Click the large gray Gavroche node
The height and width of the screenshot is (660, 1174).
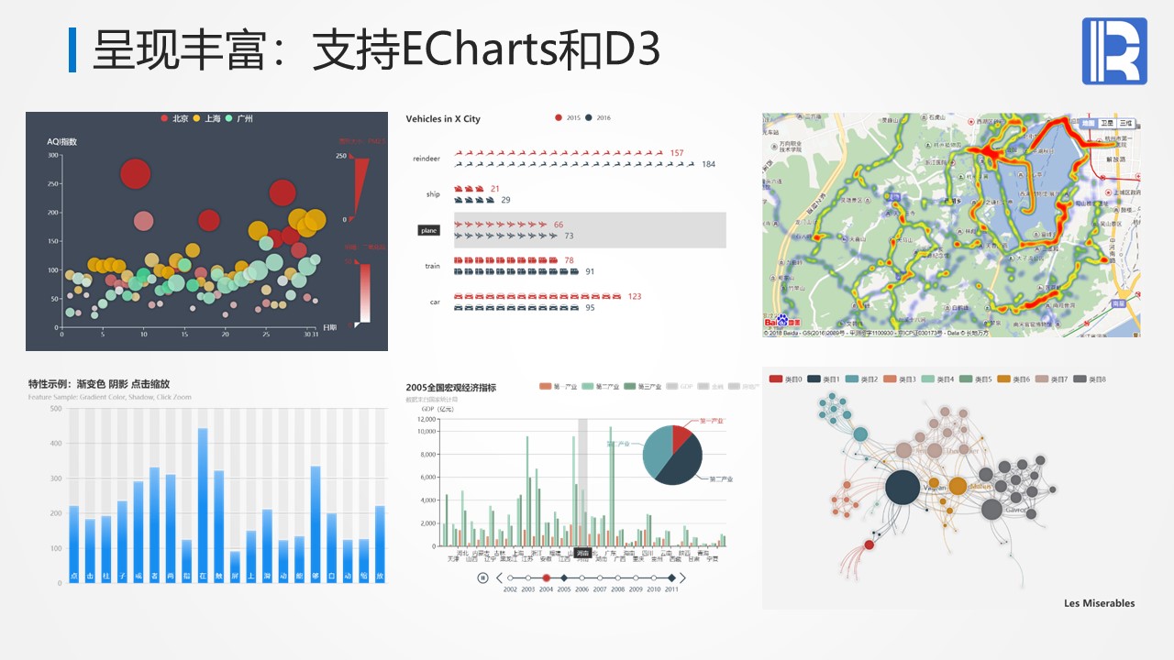[x=991, y=509]
